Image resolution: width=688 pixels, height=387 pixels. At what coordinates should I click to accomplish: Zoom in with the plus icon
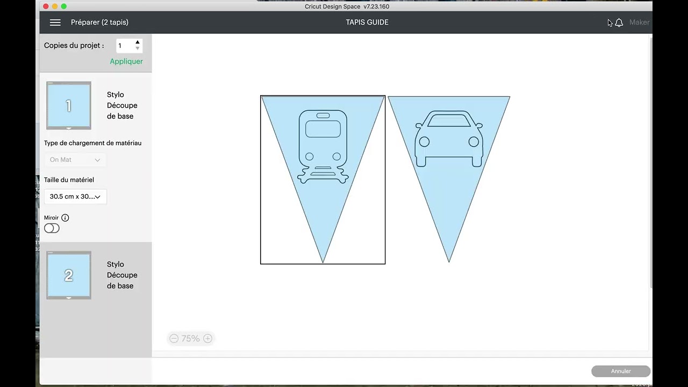(x=207, y=338)
